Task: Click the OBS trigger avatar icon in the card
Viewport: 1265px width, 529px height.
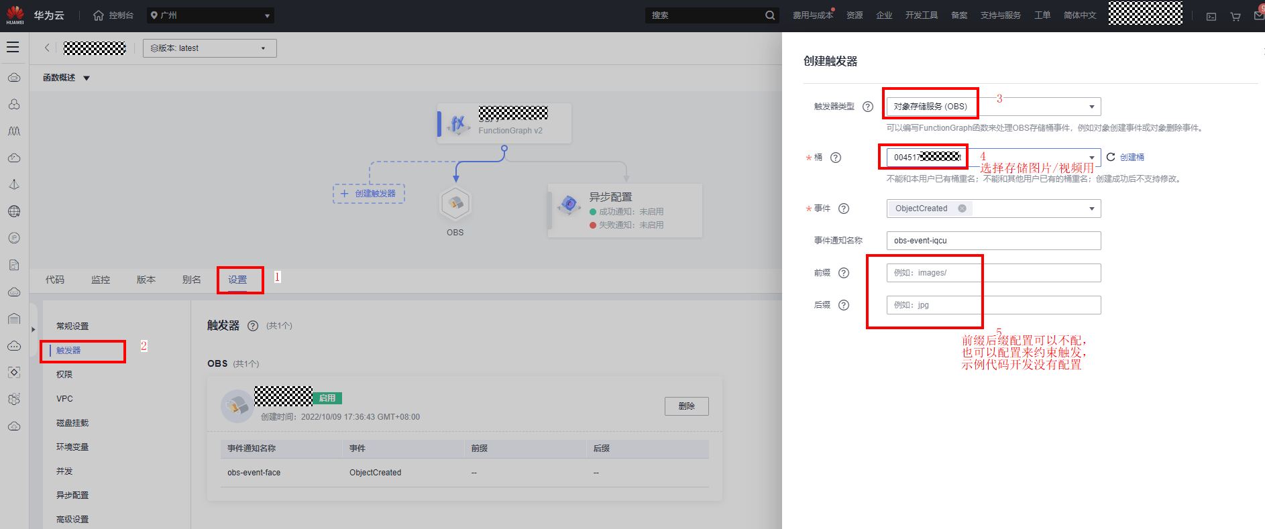Action: pyautogui.click(x=237, y=406)
